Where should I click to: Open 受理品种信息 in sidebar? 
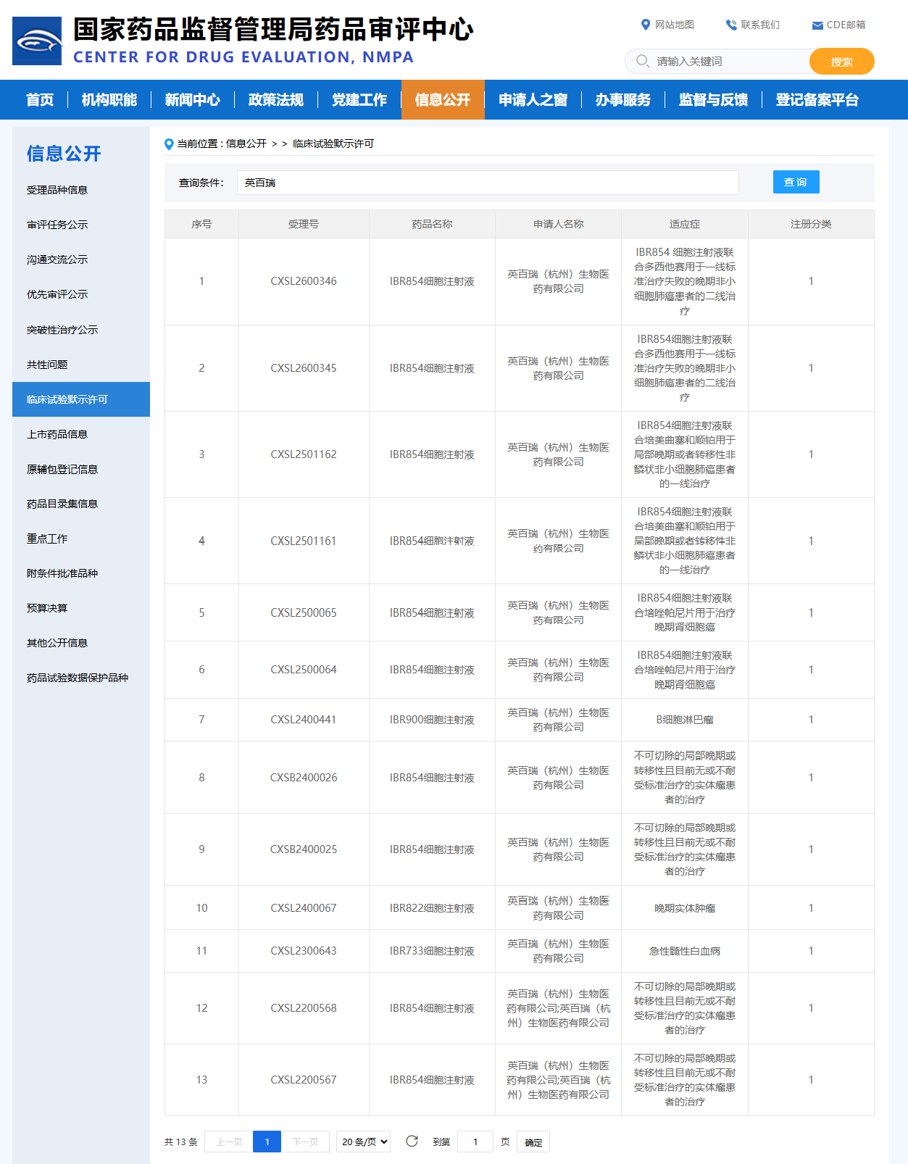coord(57,190)
